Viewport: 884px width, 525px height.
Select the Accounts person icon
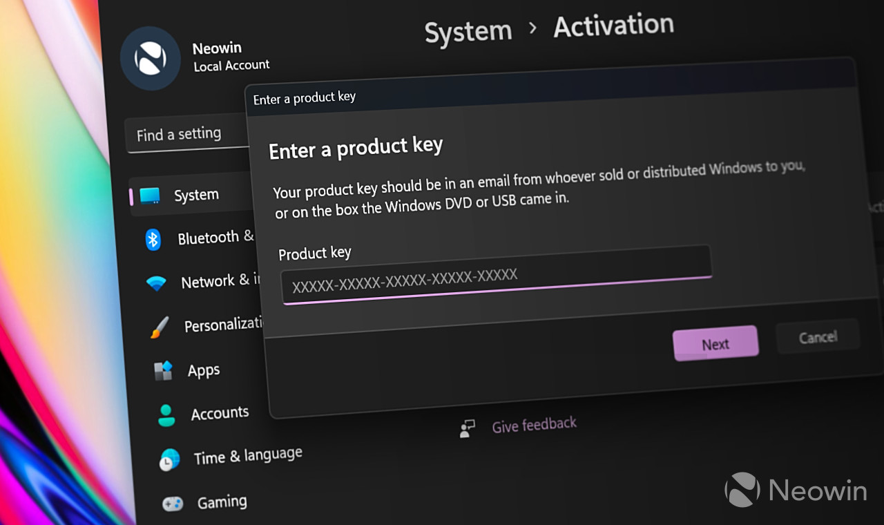coord(166,415)
